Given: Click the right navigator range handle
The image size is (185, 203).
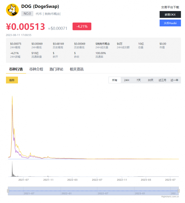Looking at the screenshot, I should coord(179,191).
